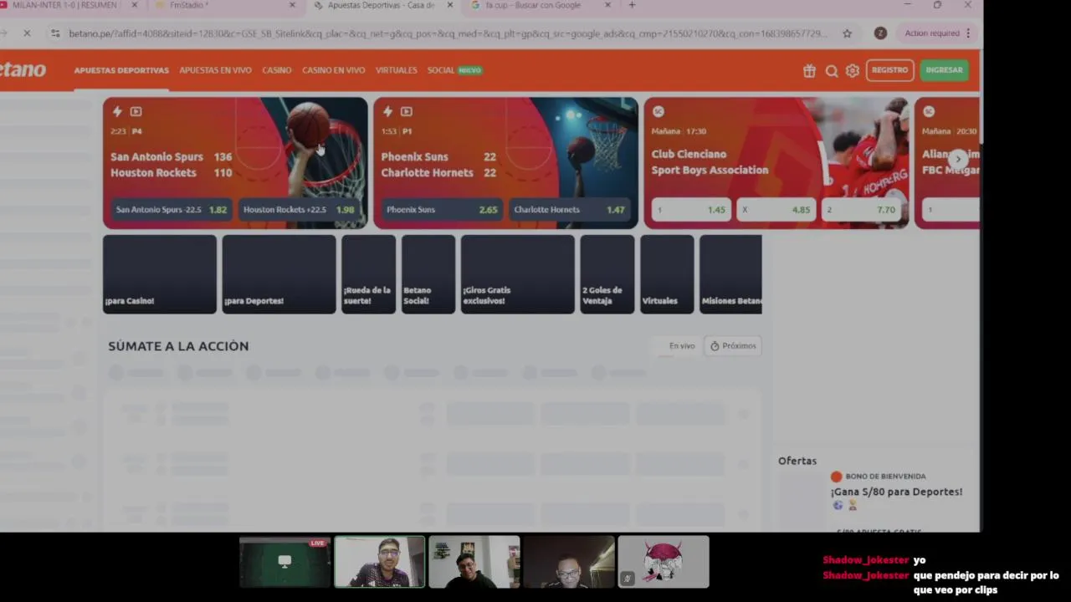Select Houston Rockets +22.5 odds 1.98
Image resolution: width=1071 pixels, height=602 pixels.
point(299,210)
